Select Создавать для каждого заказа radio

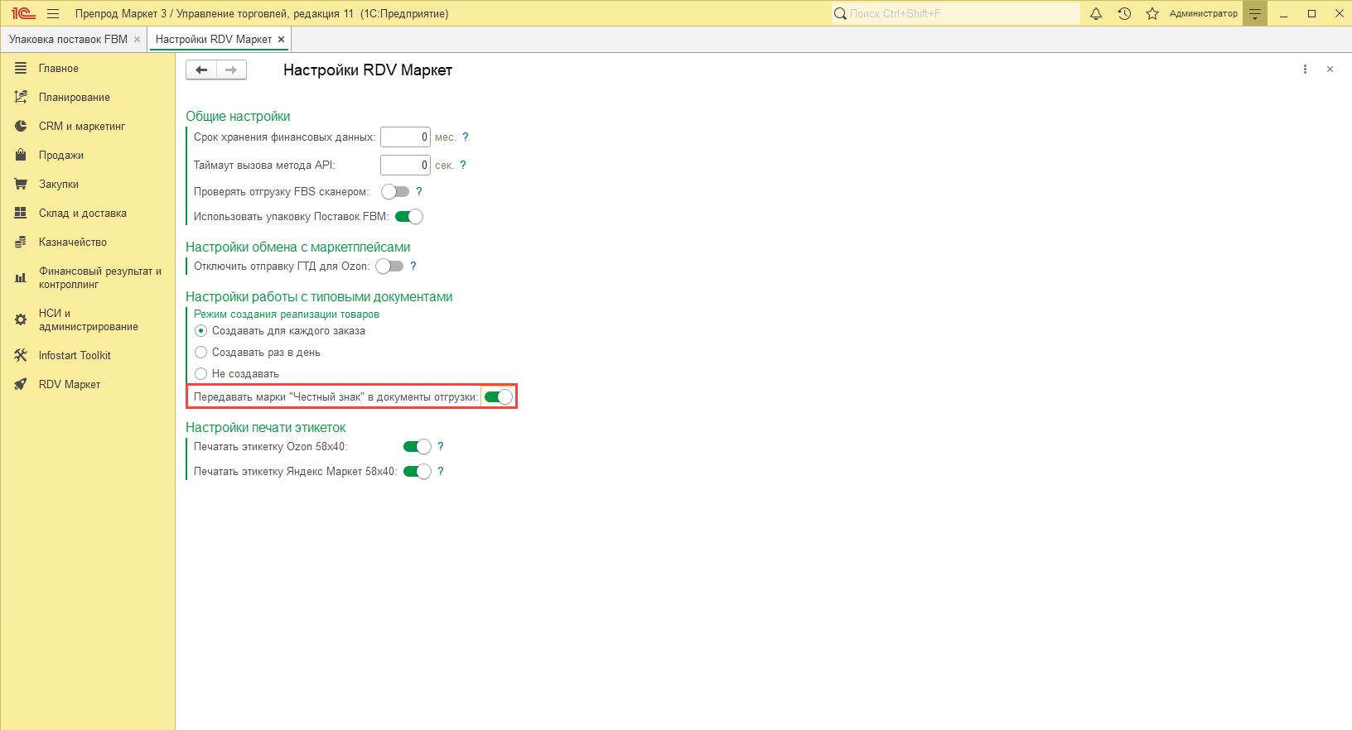(200, 330)
